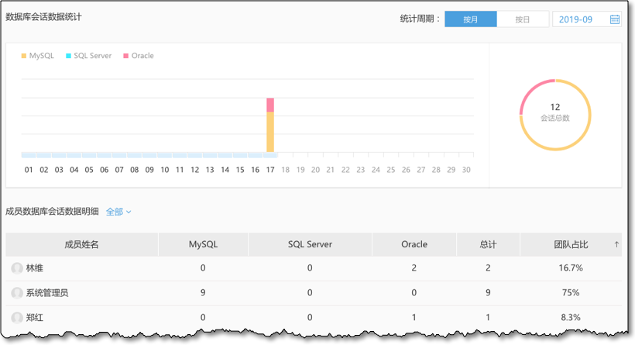Click the 成员姓名 column header
Viewport: 635px width, 345px height.
[81, 244]
